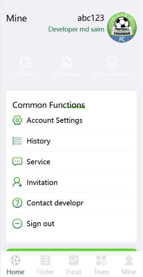Click the abc123 username text
Image resolution: width=143 pixels, height=277 pixels.
point(91,18)
